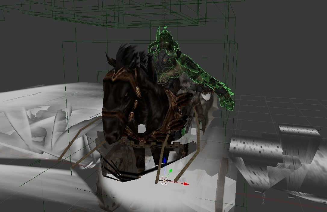Select the white shape under rider's hand
327x212 pixels.
[x=207, y=97]
